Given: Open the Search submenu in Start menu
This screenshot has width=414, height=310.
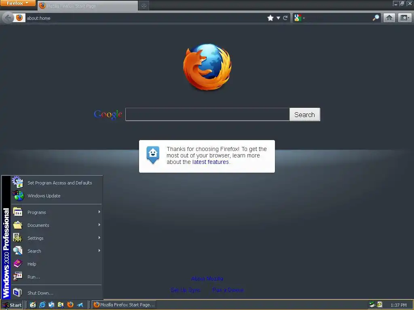Looking at the screenshot, I should pyautogui.click(x=57, y=251).
